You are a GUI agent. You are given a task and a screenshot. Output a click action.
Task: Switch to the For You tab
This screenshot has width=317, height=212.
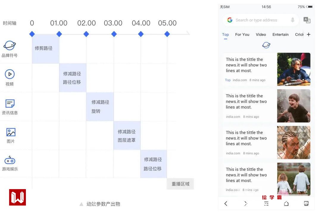242,34
